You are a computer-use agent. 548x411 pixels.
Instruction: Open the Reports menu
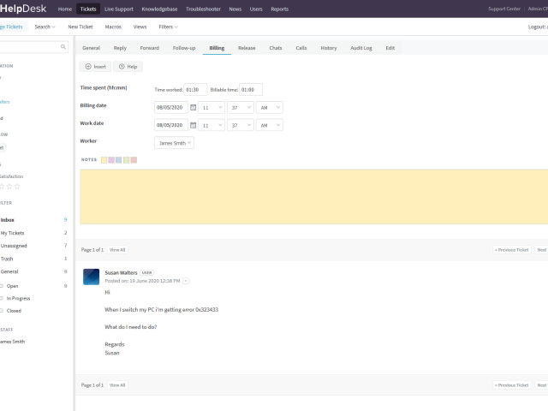pyautogui.click(x=280, y=9)
